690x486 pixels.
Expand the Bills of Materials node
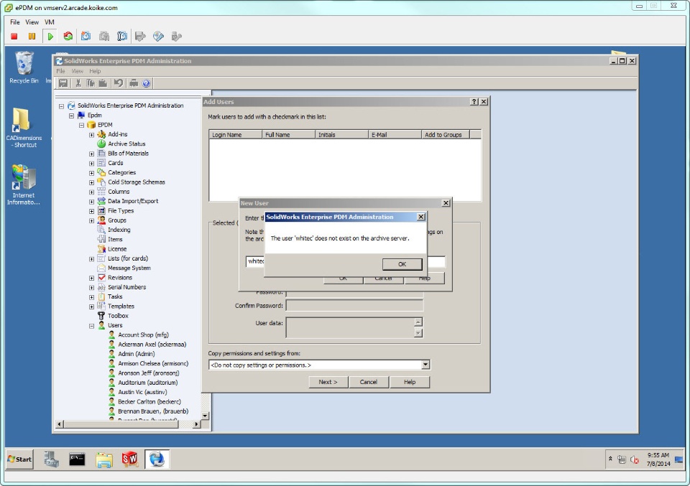click(91, 154)
